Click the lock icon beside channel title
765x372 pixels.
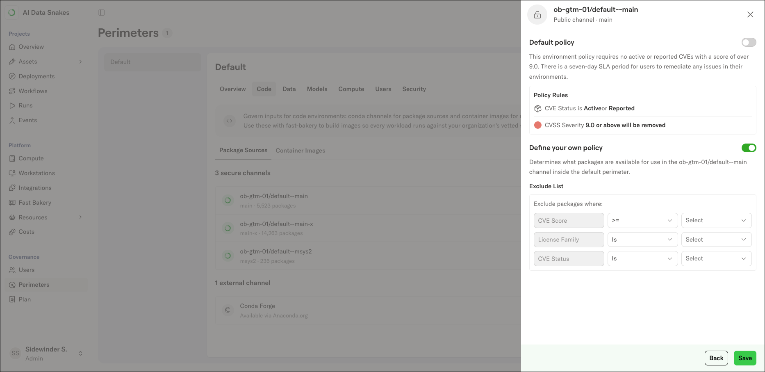[x=537, y=15]
